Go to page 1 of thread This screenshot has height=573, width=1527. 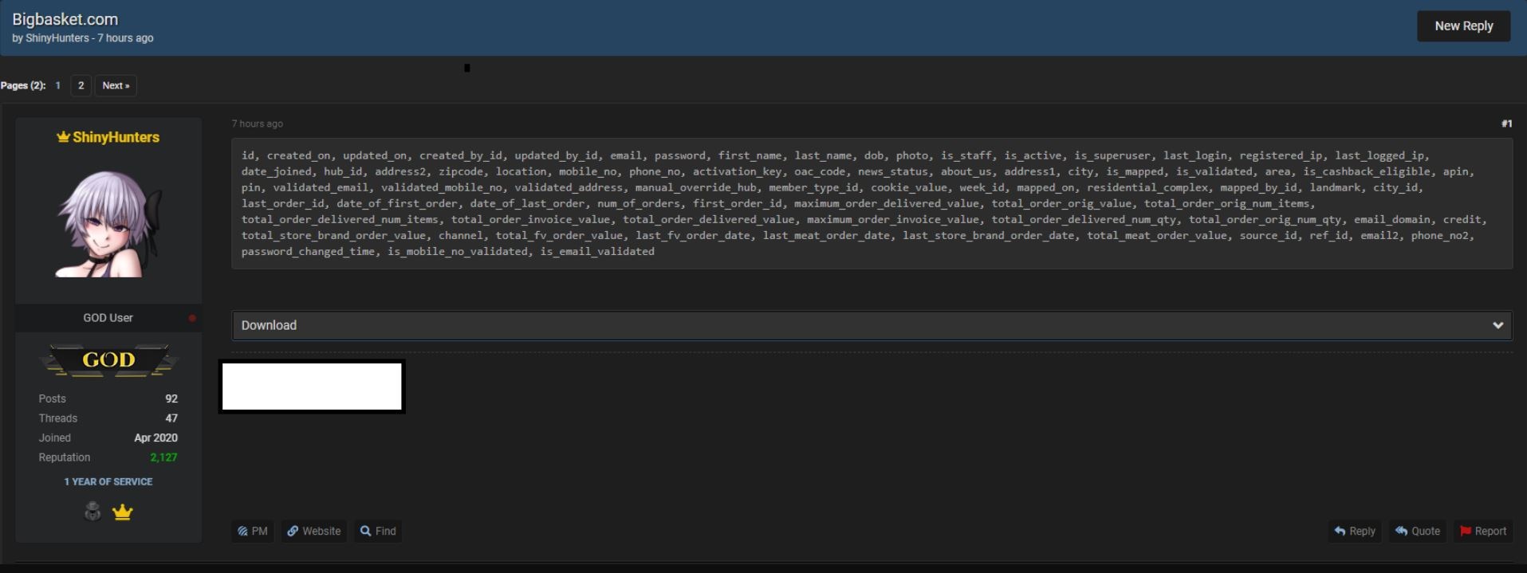58,85
